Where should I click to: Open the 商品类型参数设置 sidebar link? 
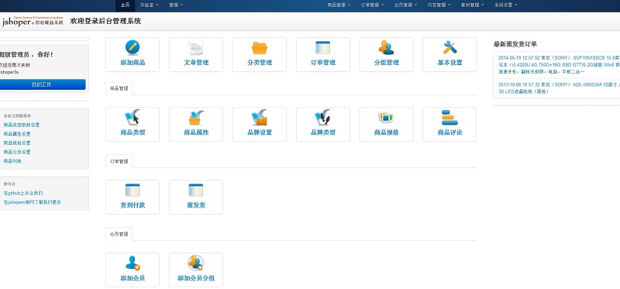point(22,125)
